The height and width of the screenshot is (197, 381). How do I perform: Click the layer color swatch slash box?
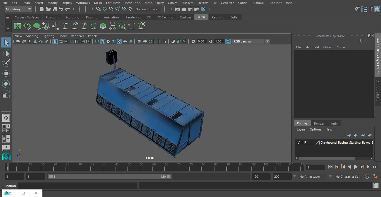[317, 143]
